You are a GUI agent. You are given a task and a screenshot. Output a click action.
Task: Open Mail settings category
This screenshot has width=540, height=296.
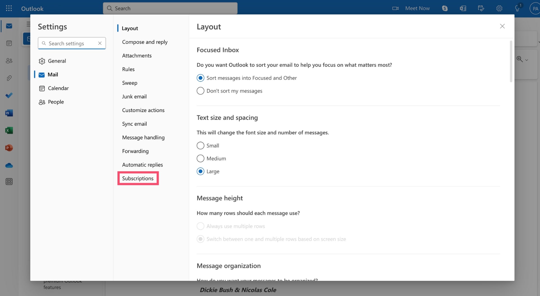(48, 74)
